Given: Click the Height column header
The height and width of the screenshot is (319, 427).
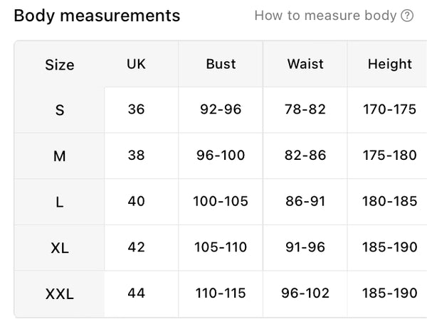Looking at the screenshot, I should [x=390, y=65].
